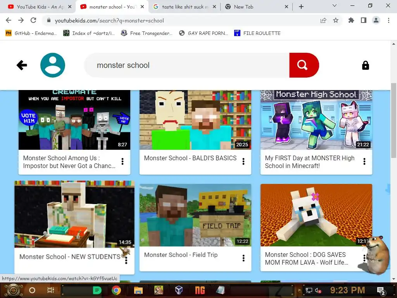Open options for NEW STUDENTS video
Screen dimensions: 397x298
point(126,260)
